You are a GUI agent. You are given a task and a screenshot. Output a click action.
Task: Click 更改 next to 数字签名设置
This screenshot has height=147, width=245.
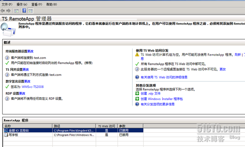27,82
